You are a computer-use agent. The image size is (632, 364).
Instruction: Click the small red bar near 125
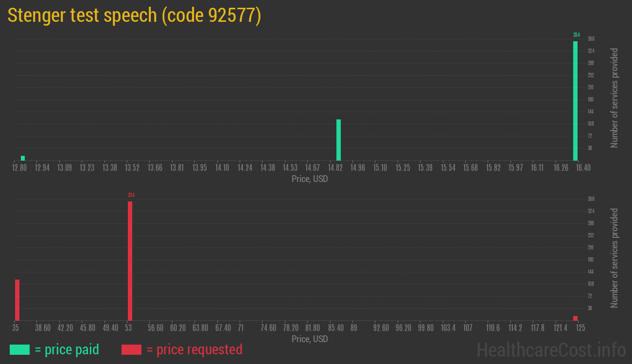coord(575,318)
